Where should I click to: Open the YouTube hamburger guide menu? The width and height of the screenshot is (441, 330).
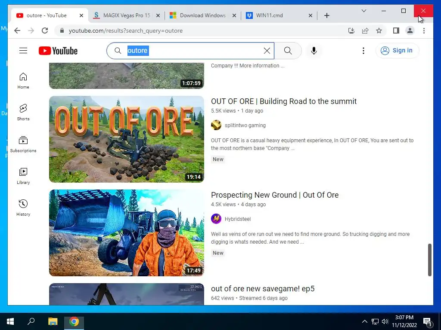[23, 51]
